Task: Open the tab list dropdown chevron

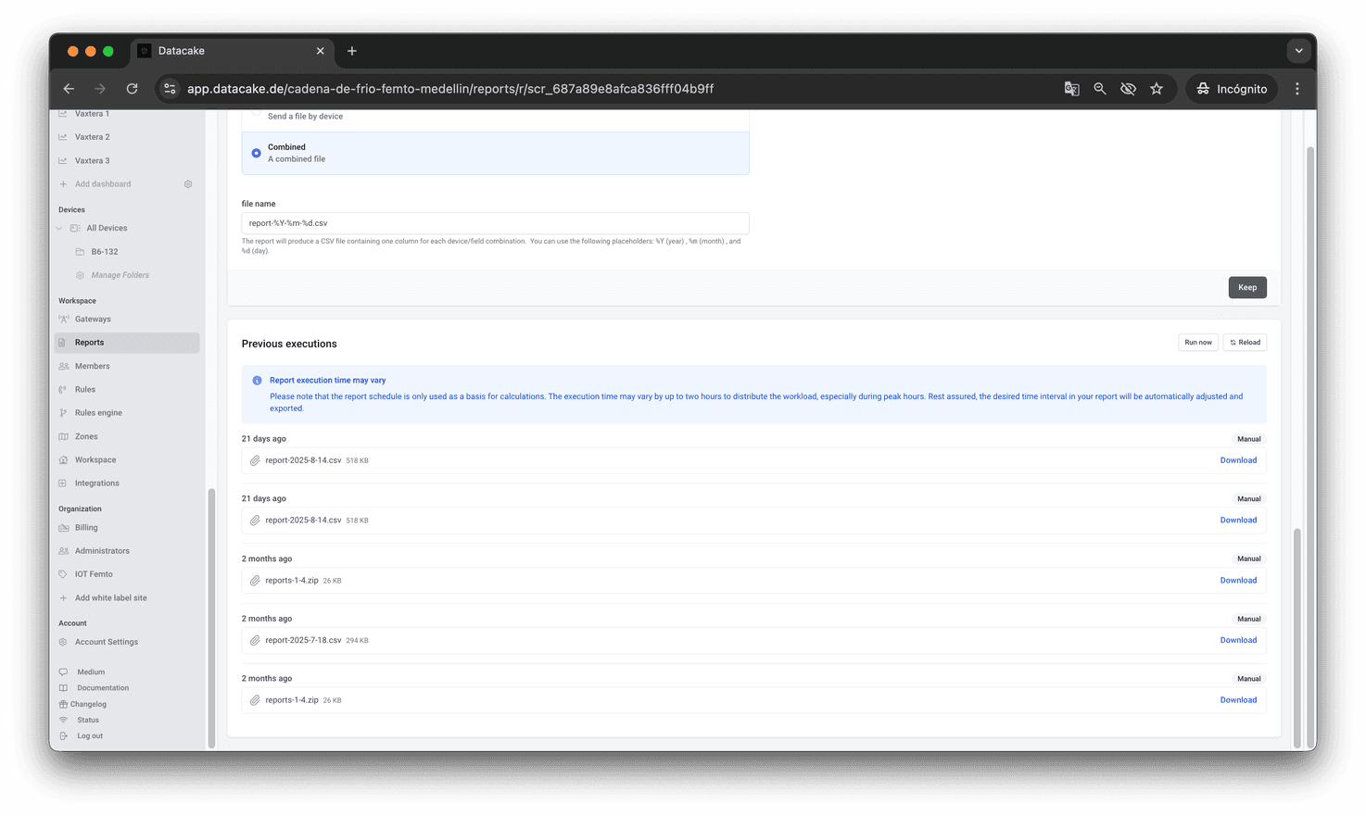Action: [x=1299, y=51]
